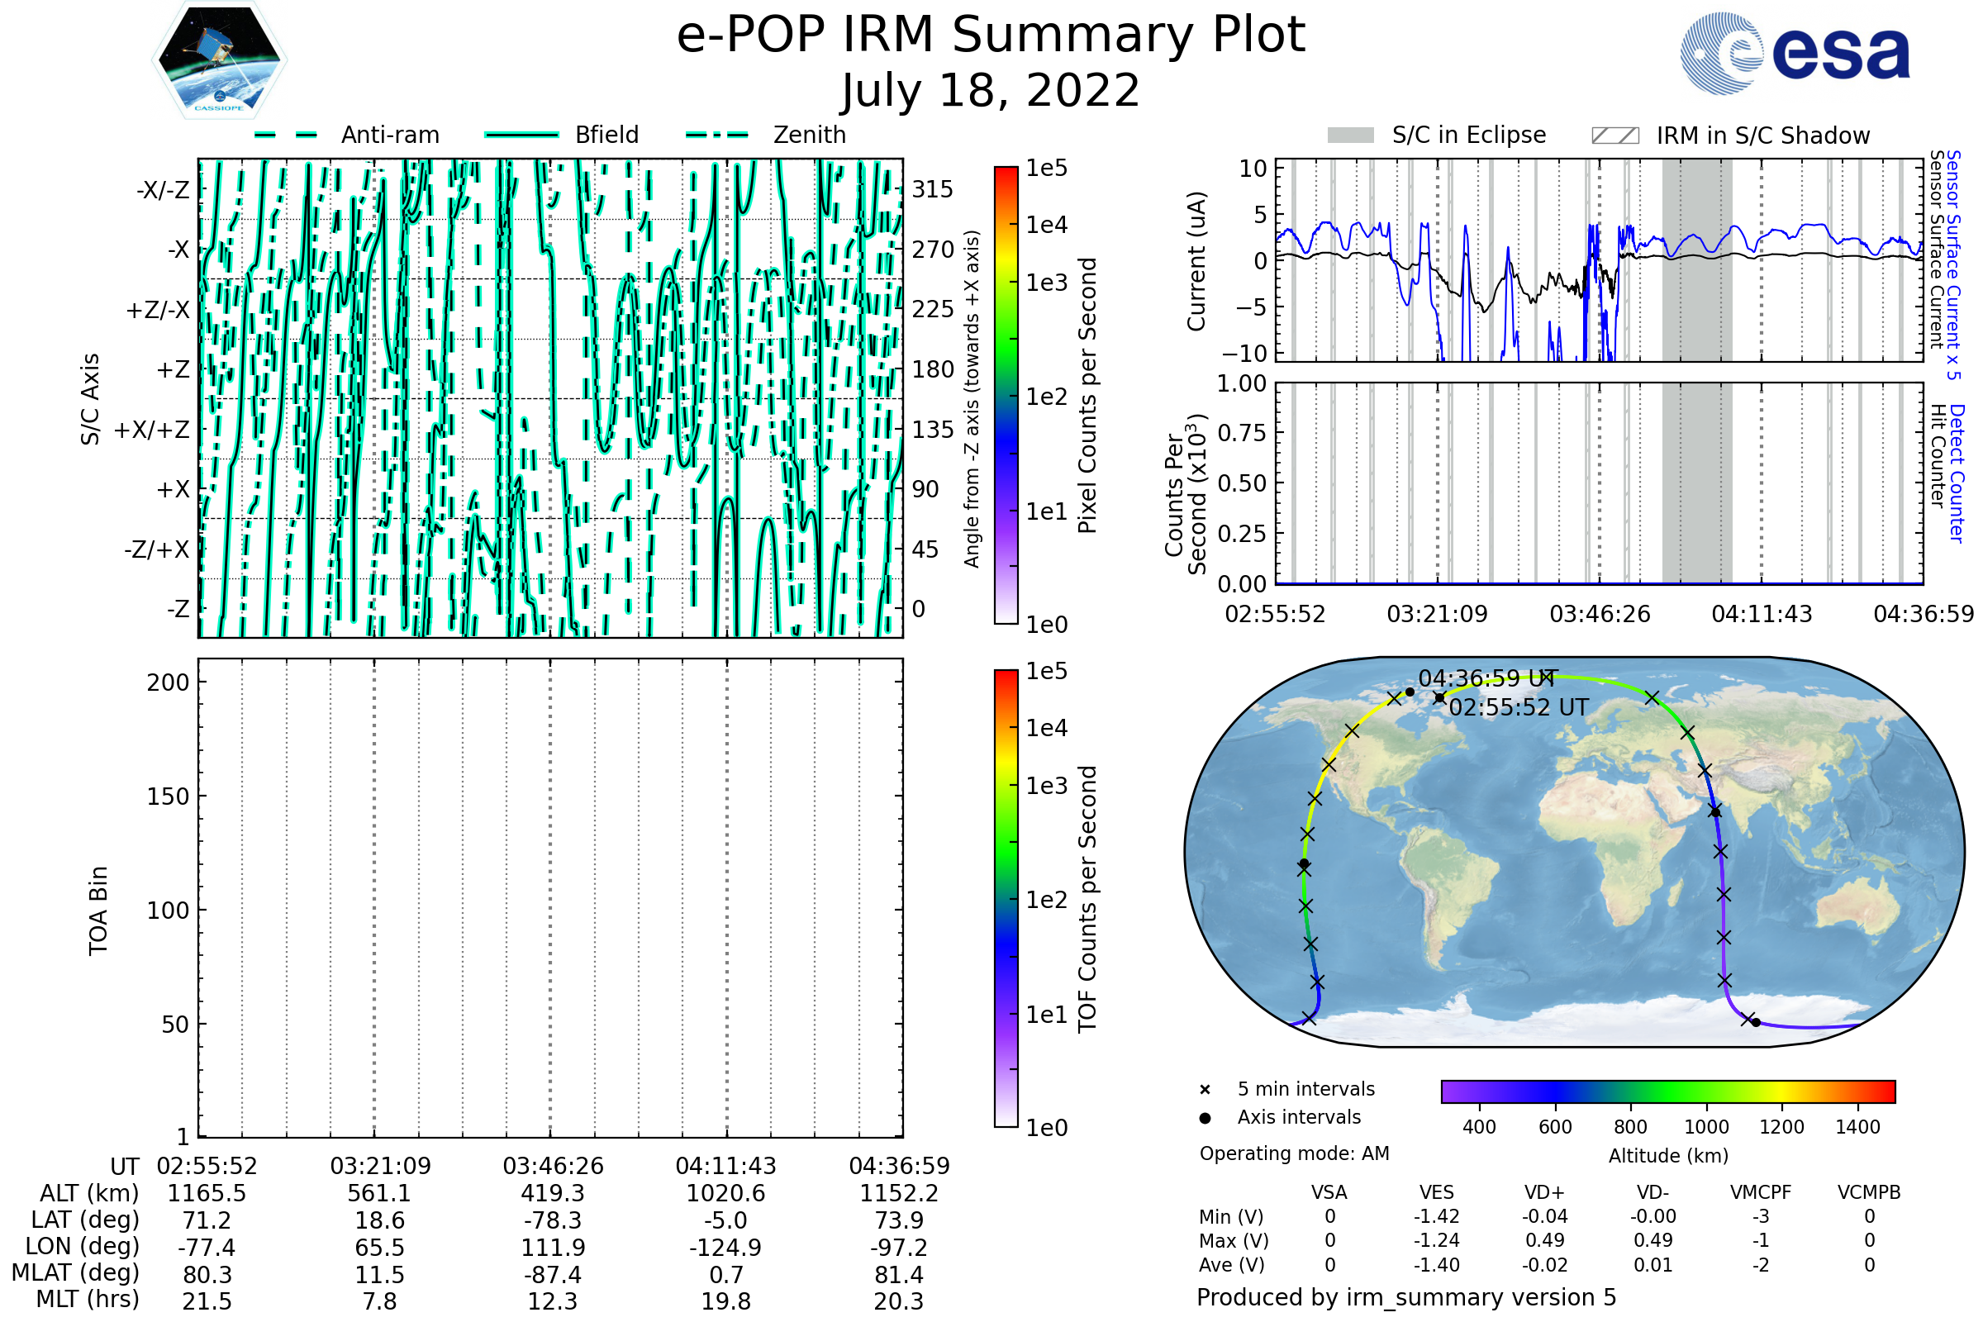The height and width of the screenshot is (1322, 1983).
Task: Click the IRM in S/C Shadow hatched patch
Action: click(1615, 136)
